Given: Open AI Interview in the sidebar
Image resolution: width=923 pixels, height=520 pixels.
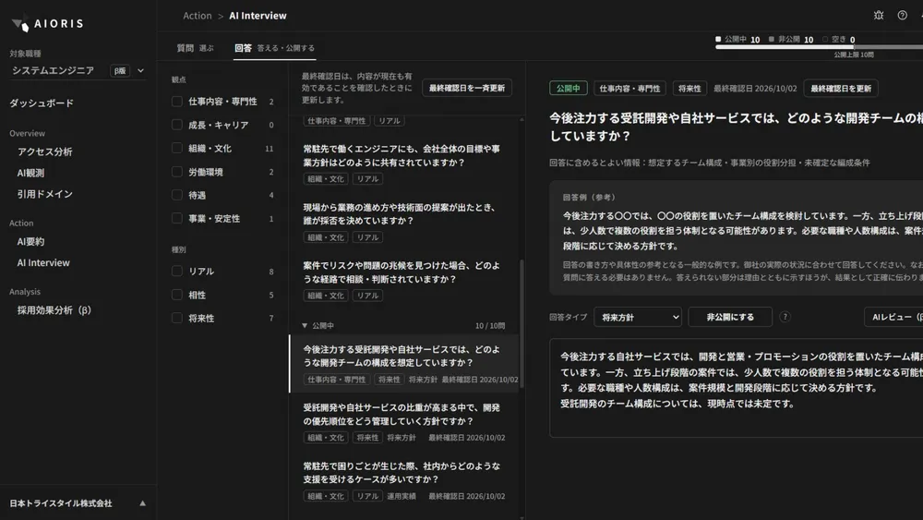Looking at the screenshot, I should click(x=43, y=262).
